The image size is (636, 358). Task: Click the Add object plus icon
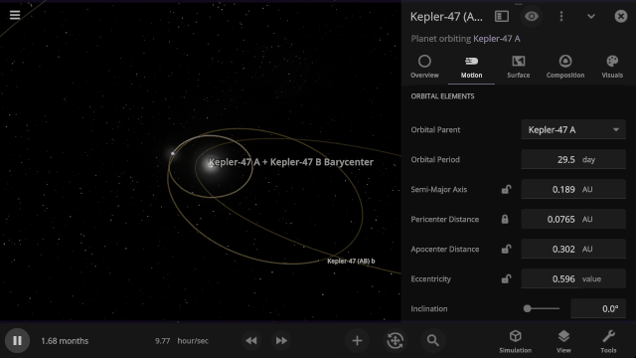pos(357,340)
